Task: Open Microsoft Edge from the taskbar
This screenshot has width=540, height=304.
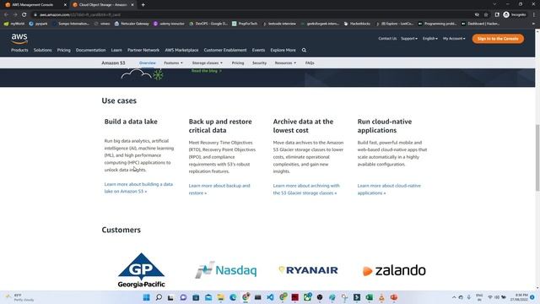Action: pyautogui.click(x=233, y=297)
